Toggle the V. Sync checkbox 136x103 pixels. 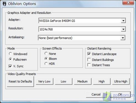16,66
